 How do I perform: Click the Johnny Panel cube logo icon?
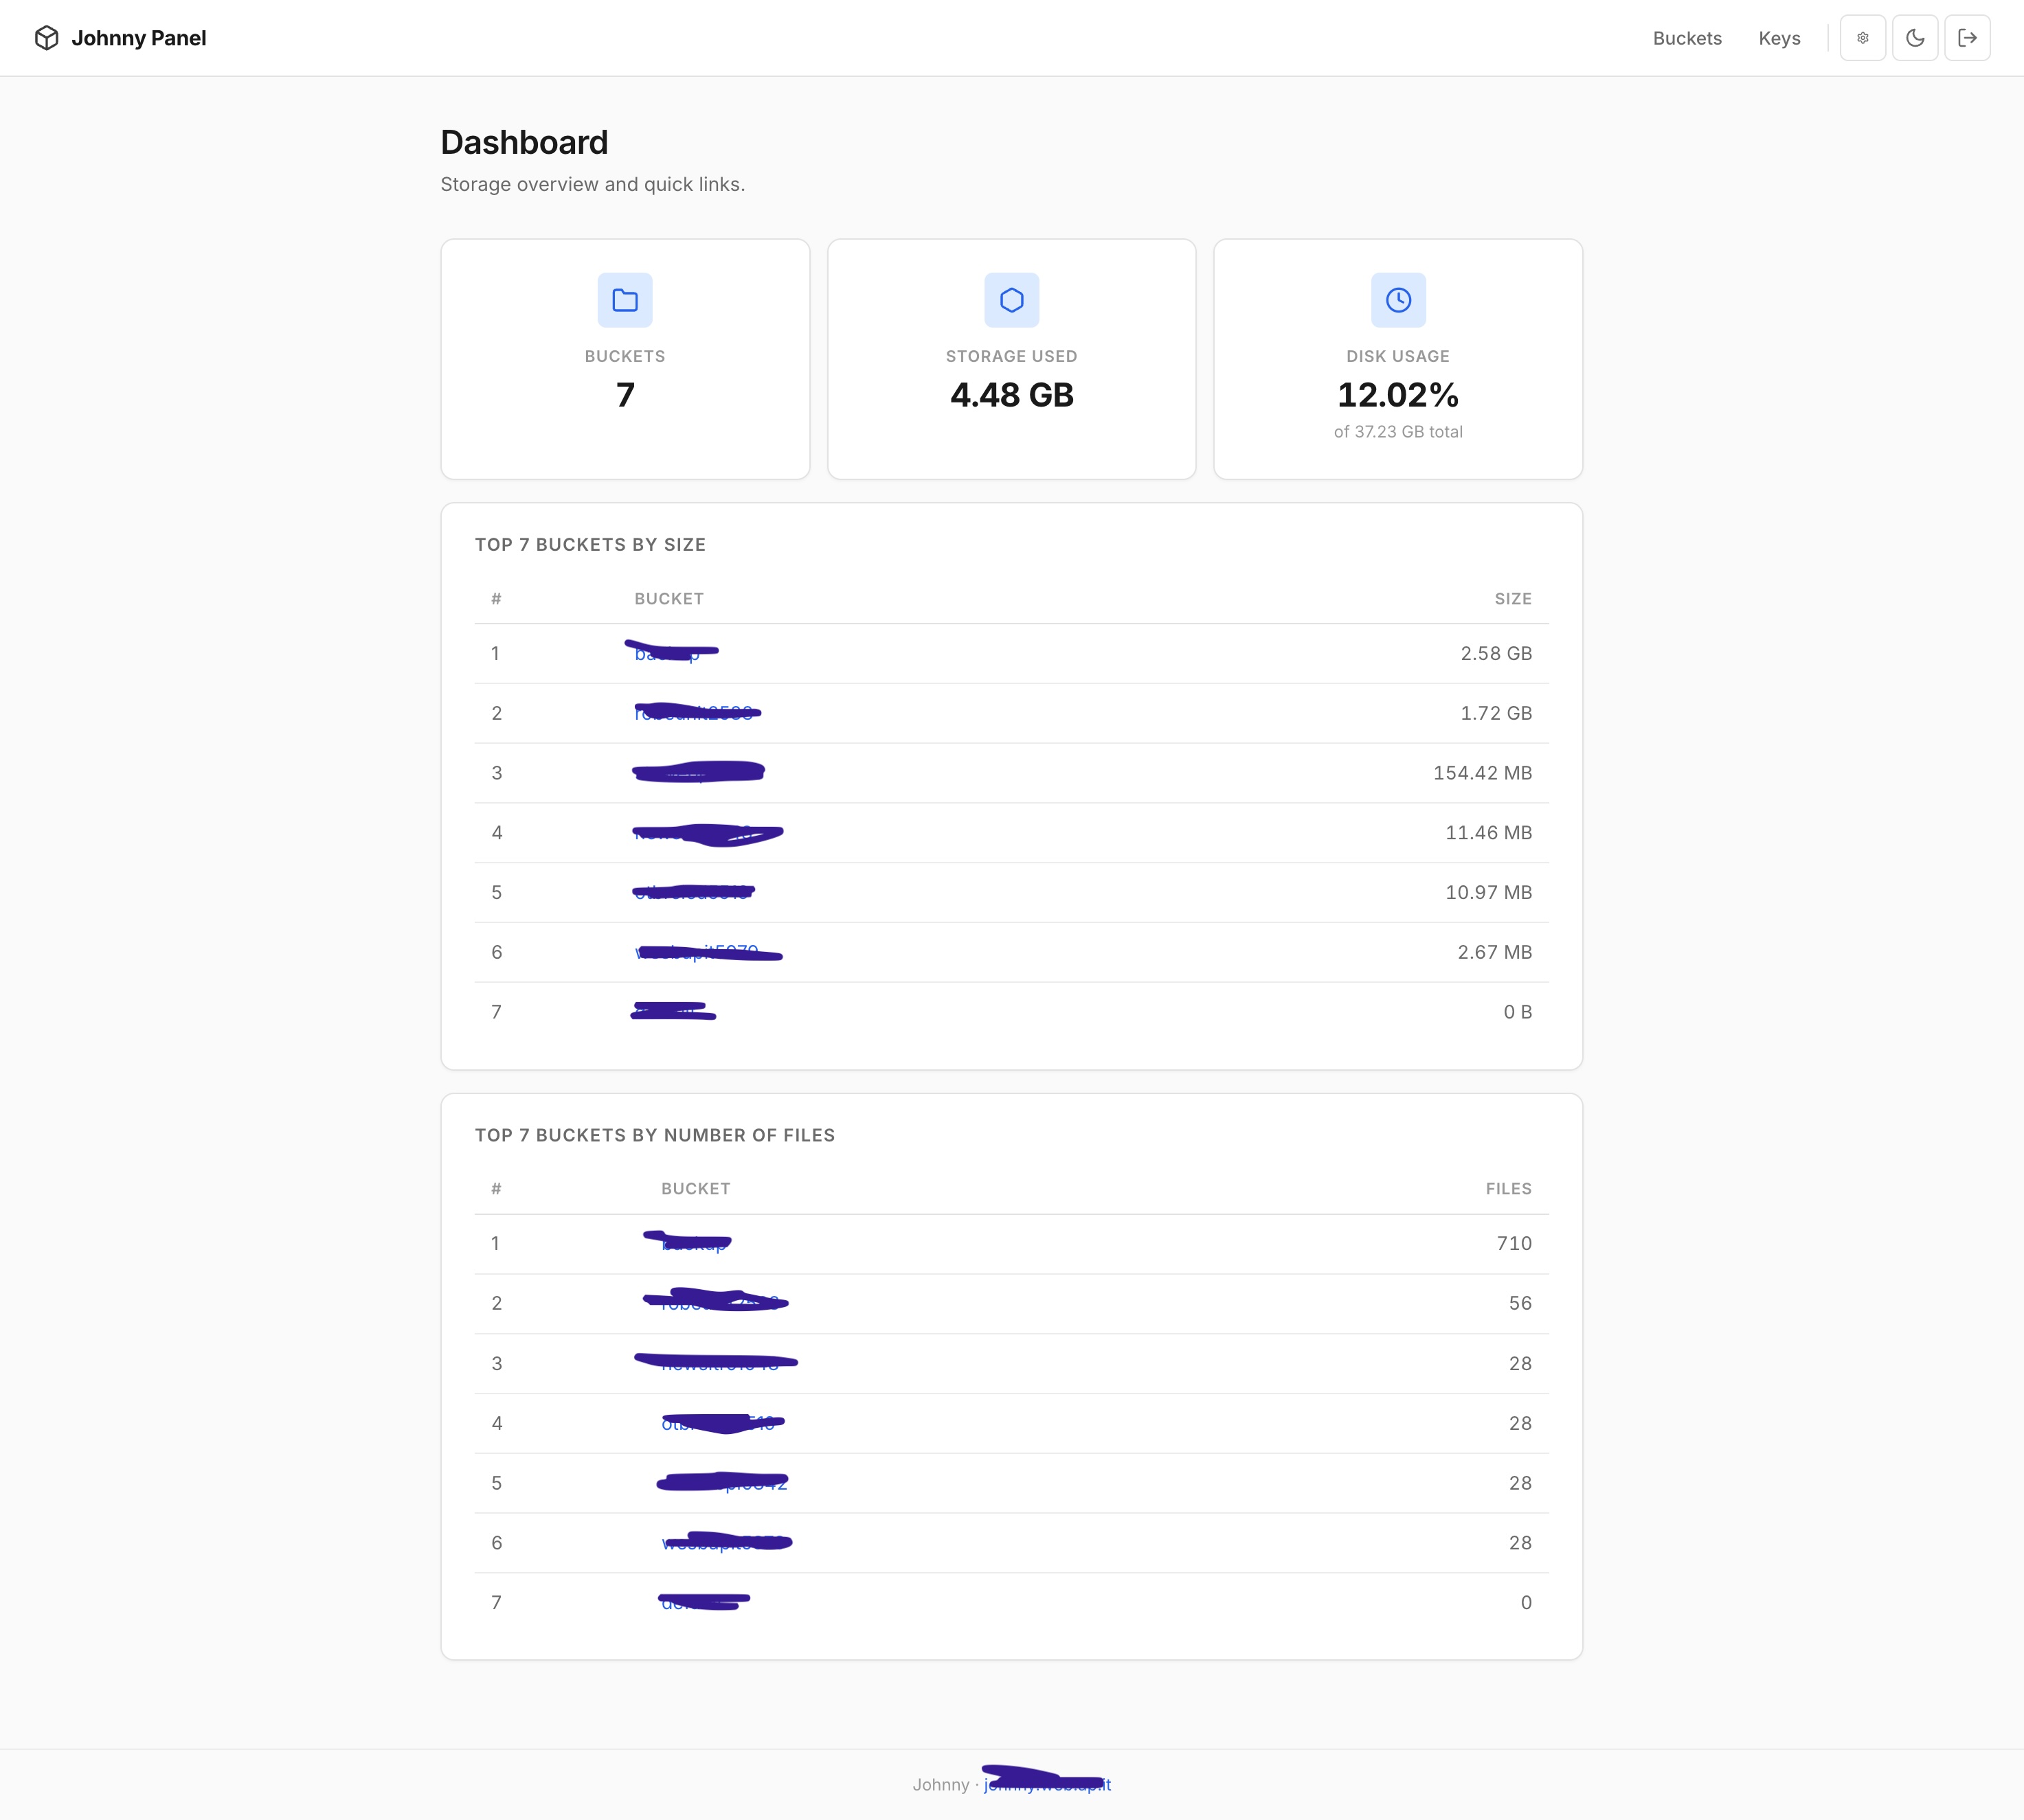46,38
